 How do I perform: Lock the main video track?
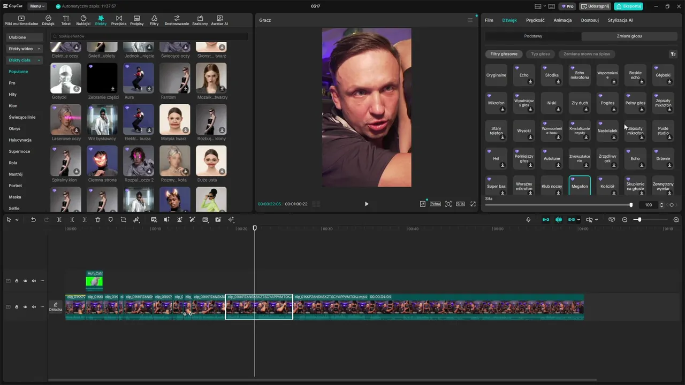[x=17, y=307]
